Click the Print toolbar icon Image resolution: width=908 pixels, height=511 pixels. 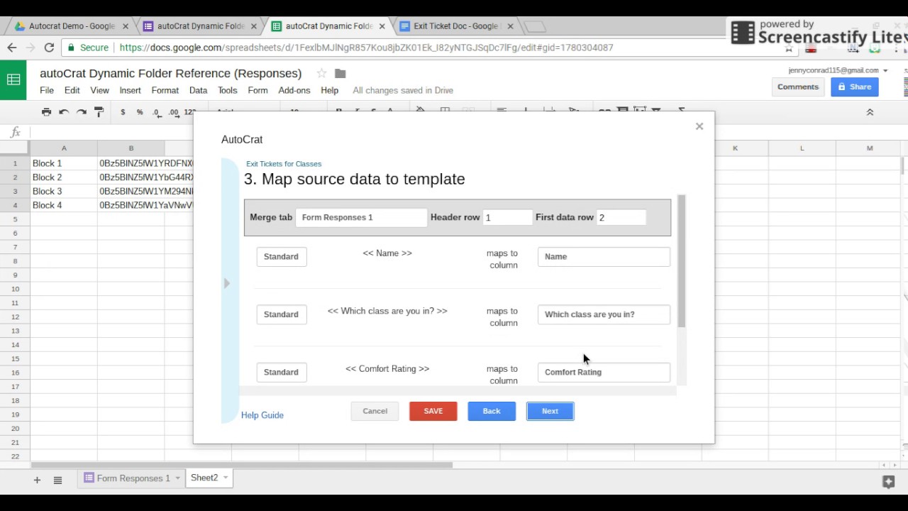[x=46, y=112]
